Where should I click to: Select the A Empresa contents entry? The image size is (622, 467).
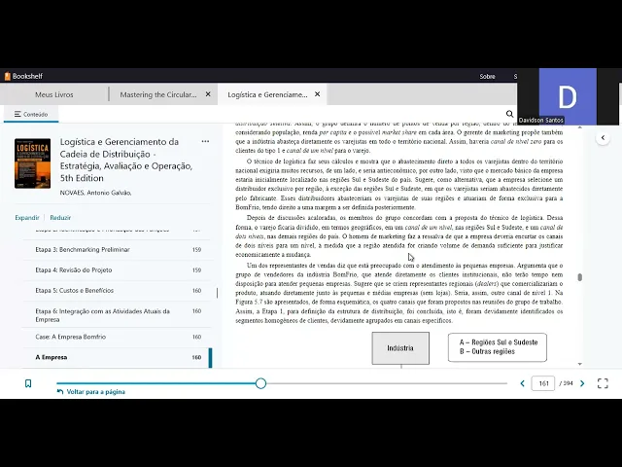coord(118,357)
